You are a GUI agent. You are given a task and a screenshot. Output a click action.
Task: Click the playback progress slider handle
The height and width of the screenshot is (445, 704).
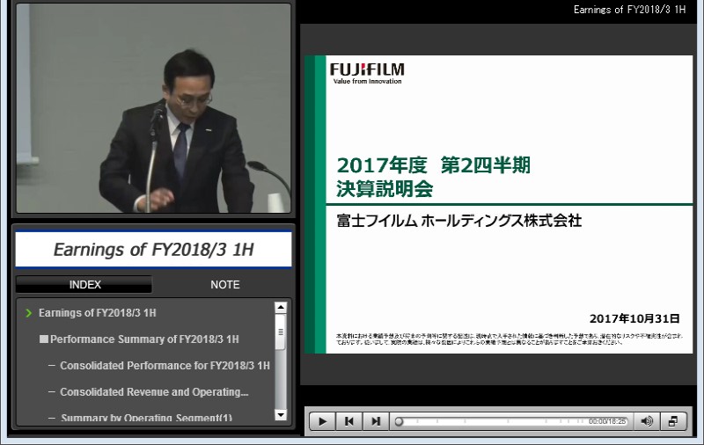click(399, 421)
